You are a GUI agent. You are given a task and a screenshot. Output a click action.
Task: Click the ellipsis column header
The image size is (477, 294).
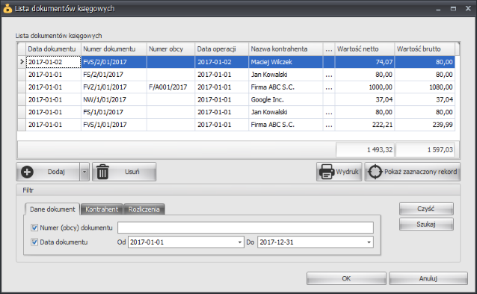pyautogui.click(x=329, y=49)
